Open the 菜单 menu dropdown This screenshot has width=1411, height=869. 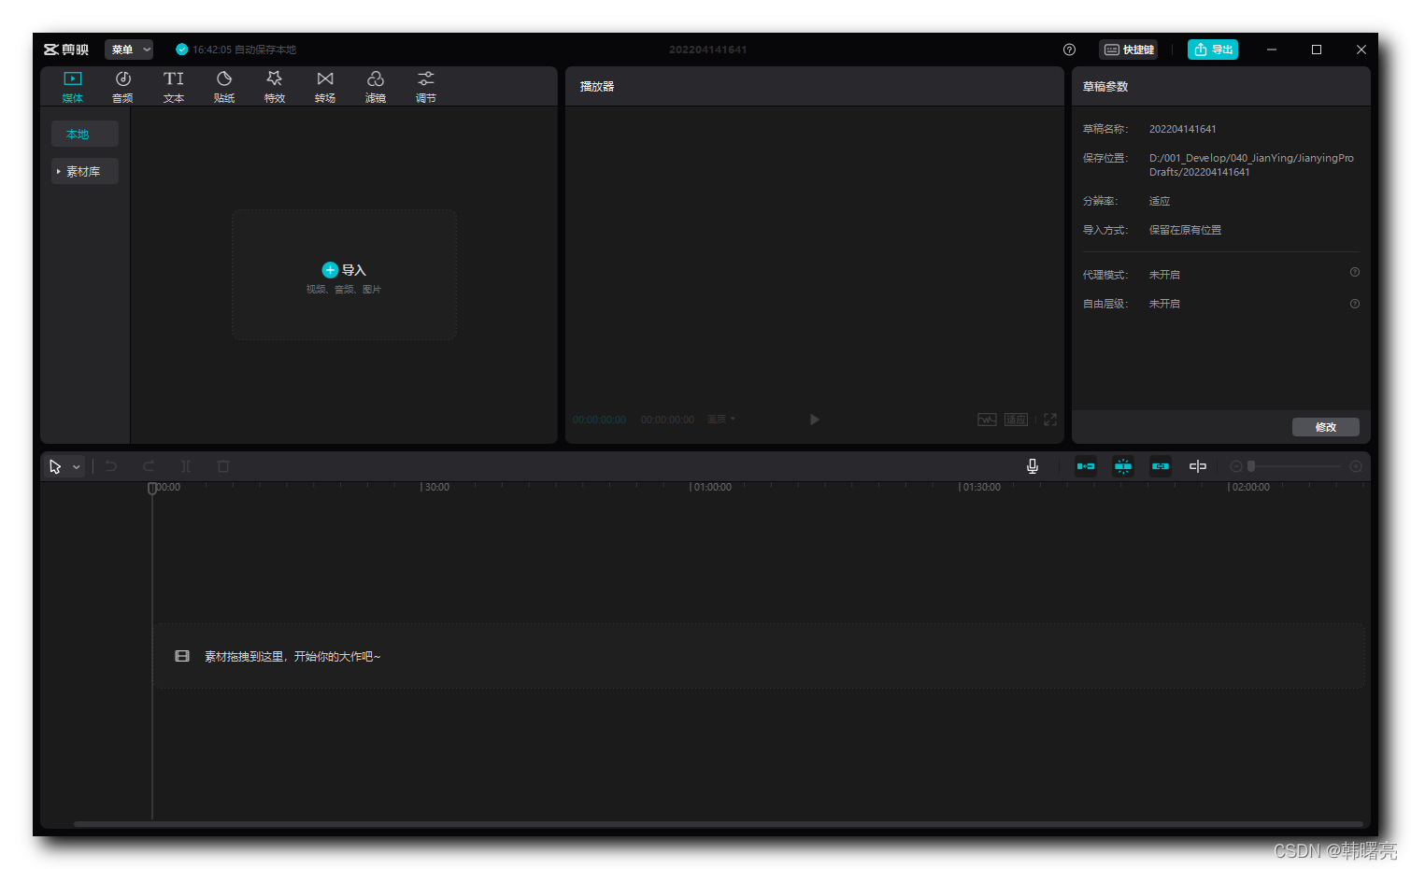[129, 50]
